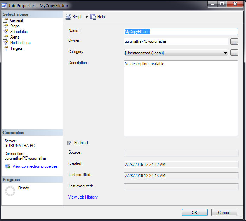Click the GURUNATHA-PC server name

(20, 146)
